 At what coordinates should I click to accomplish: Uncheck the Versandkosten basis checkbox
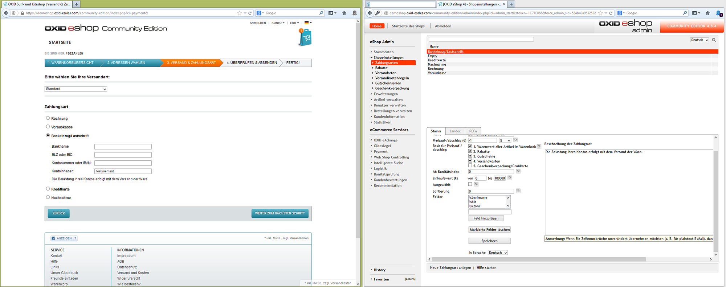tap(470, 161)
